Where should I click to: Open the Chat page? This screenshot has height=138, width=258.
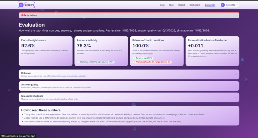pos(162,5)
